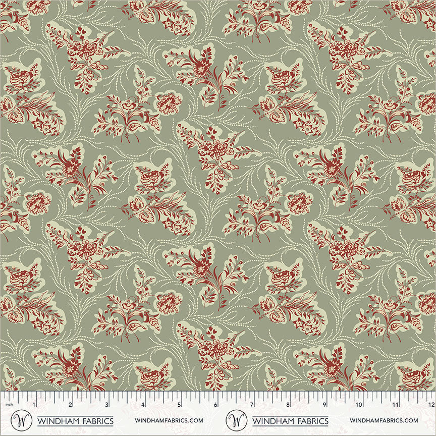Click the number 10 on the ruler

pos(359,405)
